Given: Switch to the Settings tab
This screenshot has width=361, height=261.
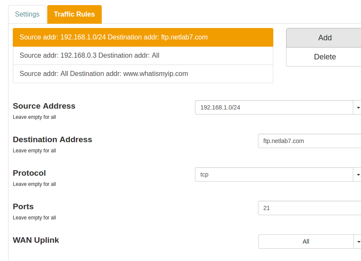Looking at the screenshot, I should [27, 14].
